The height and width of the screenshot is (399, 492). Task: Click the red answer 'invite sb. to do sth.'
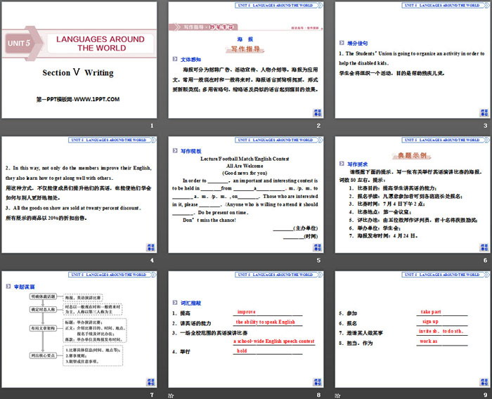[x=441, y=332]
